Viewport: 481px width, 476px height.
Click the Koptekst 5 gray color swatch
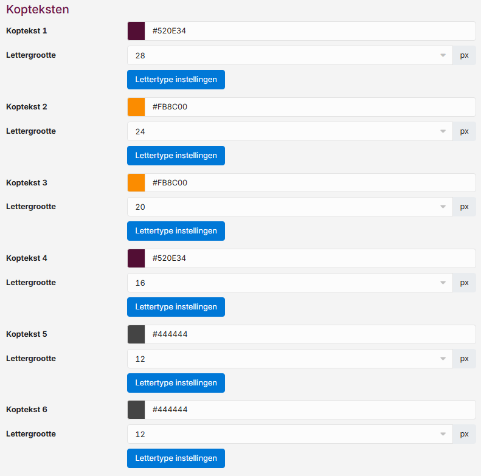[x=136, y=334]
